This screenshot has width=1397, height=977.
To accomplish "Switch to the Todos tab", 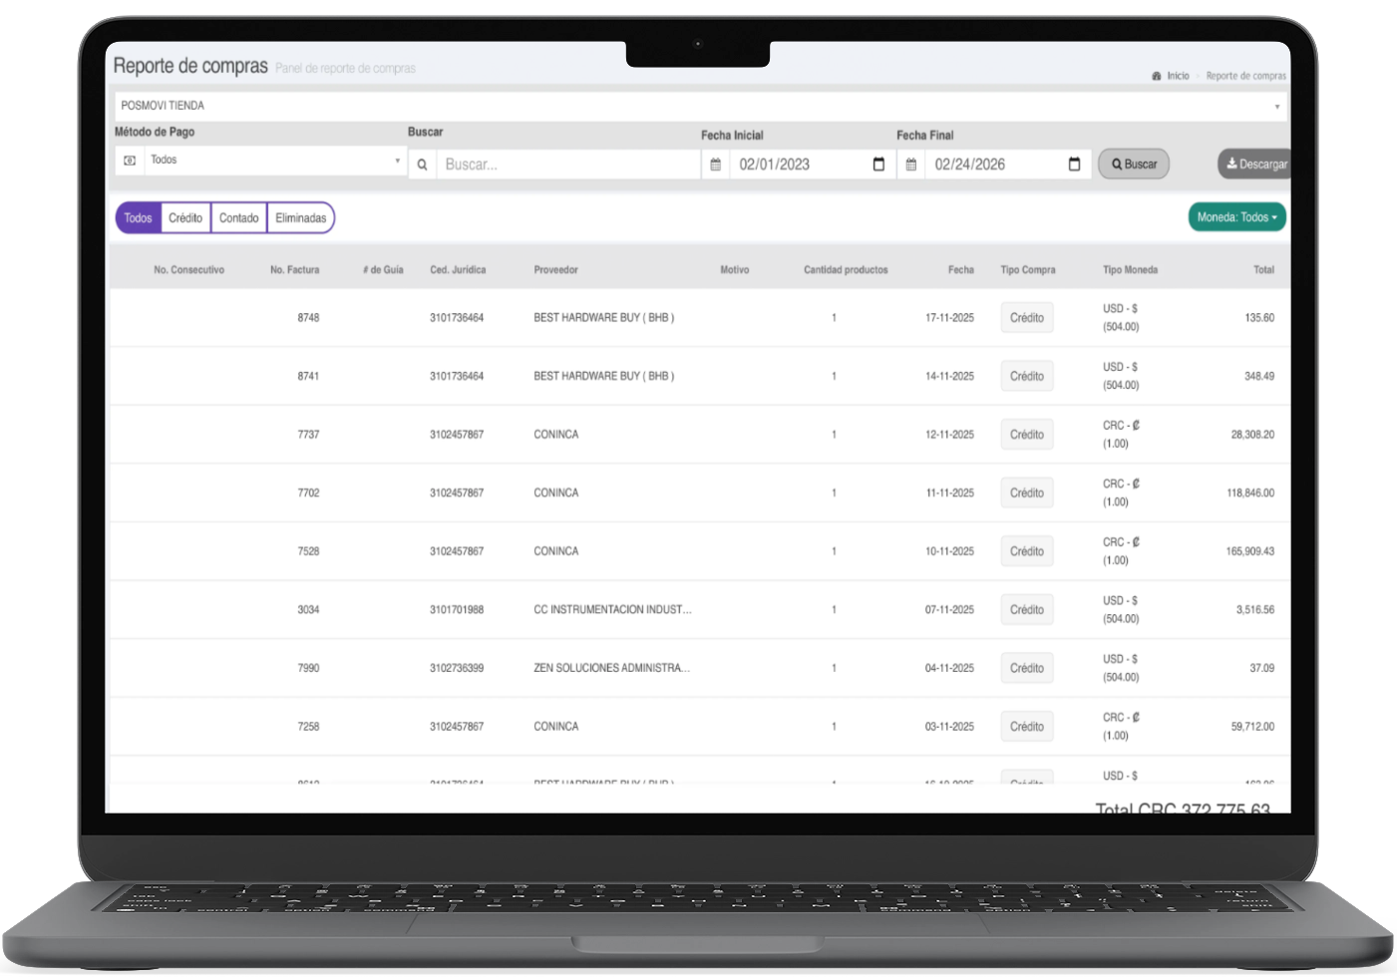I will (138, 217).
